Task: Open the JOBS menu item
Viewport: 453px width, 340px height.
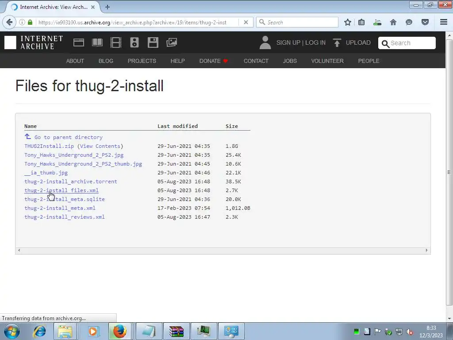Action: coord(290,61)
